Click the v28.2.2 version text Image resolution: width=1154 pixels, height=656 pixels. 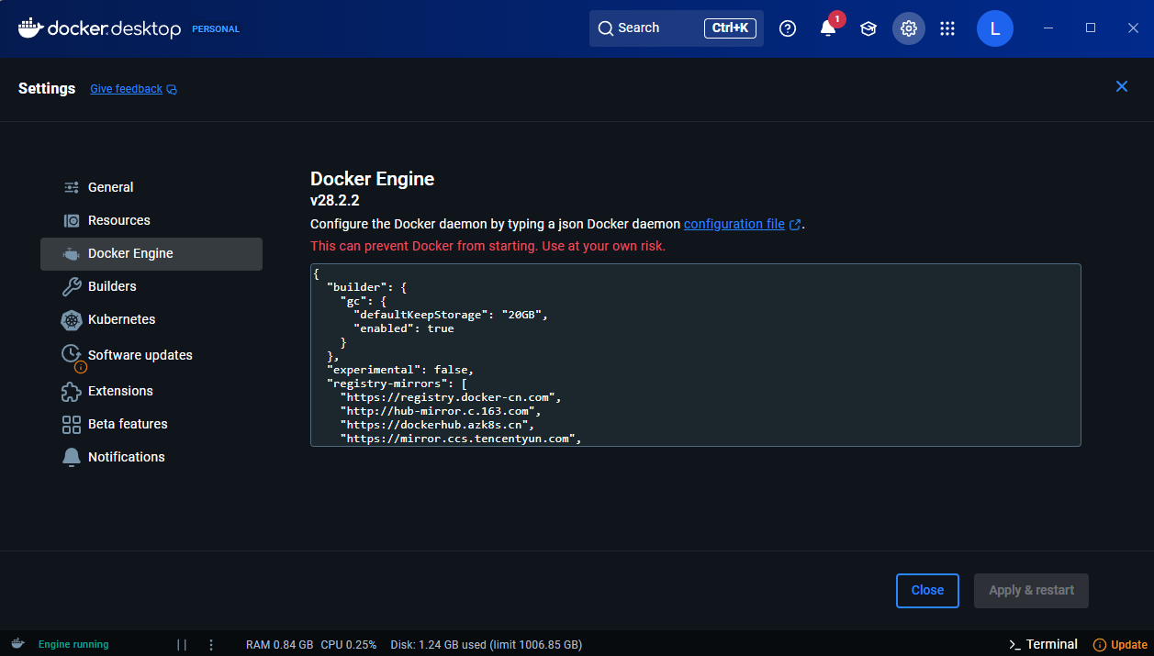pyautogui.click(x=334, y=201)
